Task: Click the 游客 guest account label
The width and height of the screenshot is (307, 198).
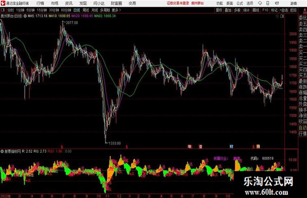Action: pos(293,3)
